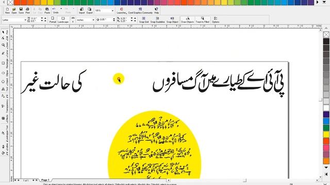Select the Urdu headline text on right
Viewport: 330px width, 185px height.
coord(219,83)
